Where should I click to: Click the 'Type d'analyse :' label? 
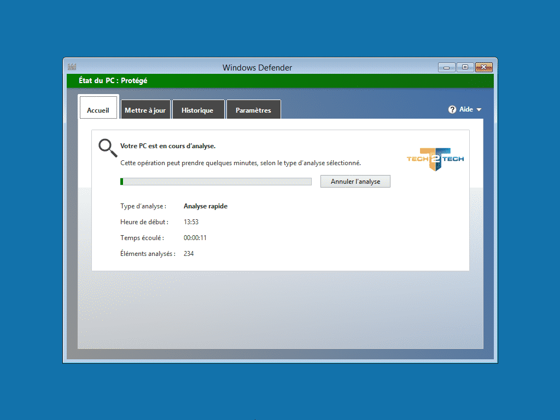tap(143, 206)
